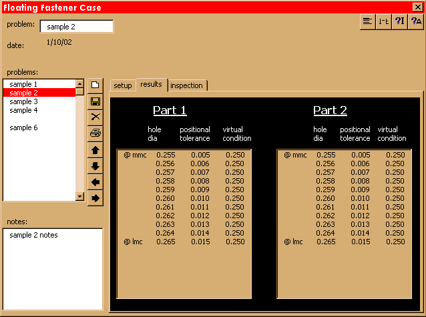Image resolution: width=426 pixels, height=317 pixels.
Task: Save the problem with the floppy disk icon
Action: [x=95, y=101]
